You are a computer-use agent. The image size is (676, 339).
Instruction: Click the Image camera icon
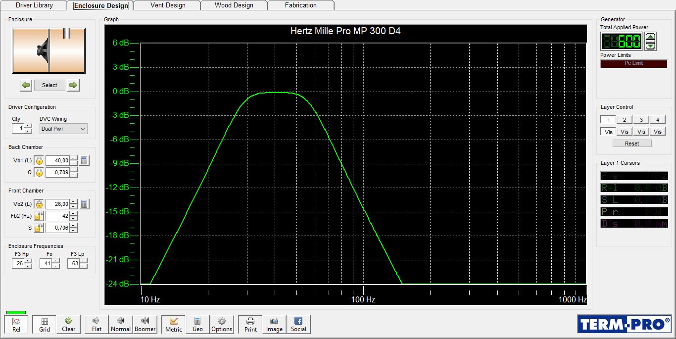[275, 325]
